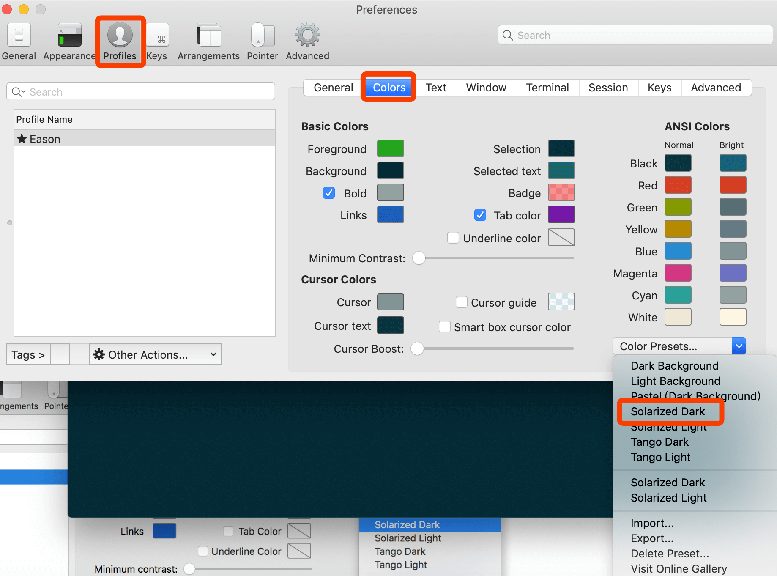Screen dimensions: 777x576
Task: Enable the Cursor guide checkbox
Action: click(x=462, y=302)
